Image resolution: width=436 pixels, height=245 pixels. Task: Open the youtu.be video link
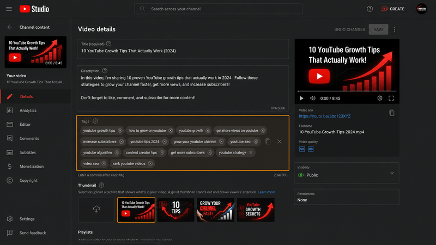pos(324,116)
